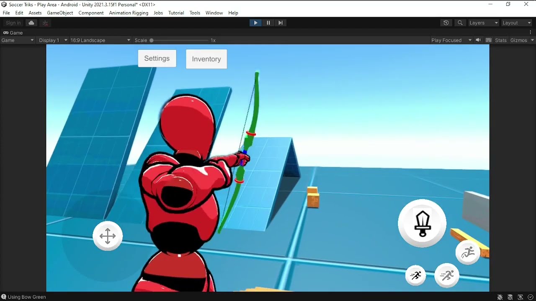Click the 'Using Bow Green' console message
The width and height of the screenshot is (536, 301).
click(x=27, y=297)
